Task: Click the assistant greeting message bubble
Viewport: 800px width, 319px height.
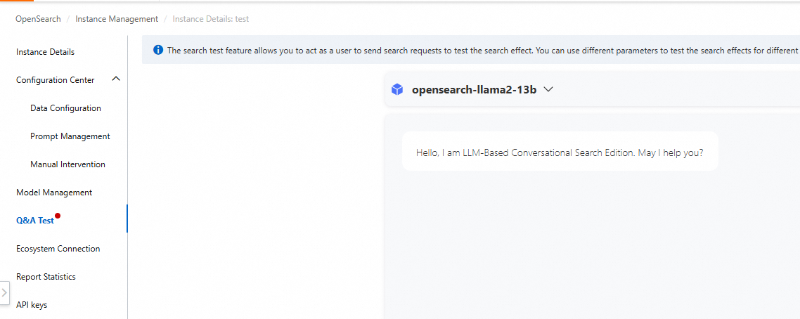Action: pyautogui.click(x=560, y=151)
